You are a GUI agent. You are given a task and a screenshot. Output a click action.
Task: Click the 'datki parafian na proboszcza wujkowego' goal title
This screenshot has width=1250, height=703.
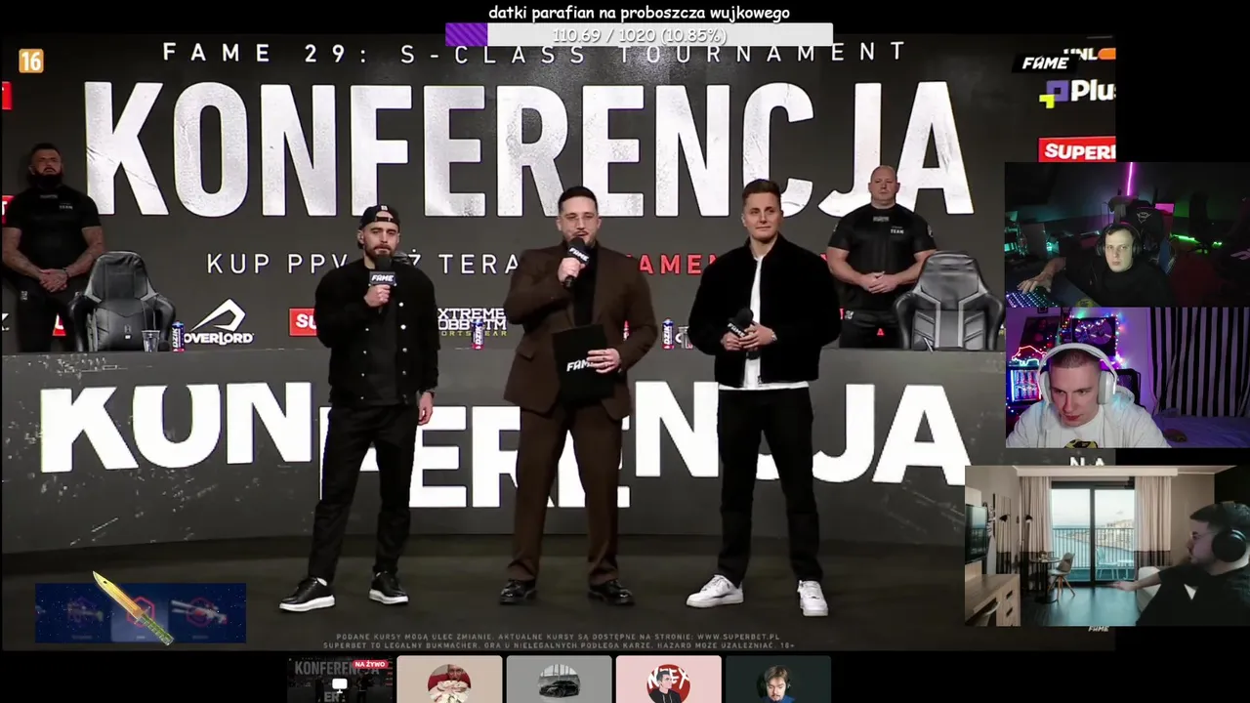(x=639, y=13)
